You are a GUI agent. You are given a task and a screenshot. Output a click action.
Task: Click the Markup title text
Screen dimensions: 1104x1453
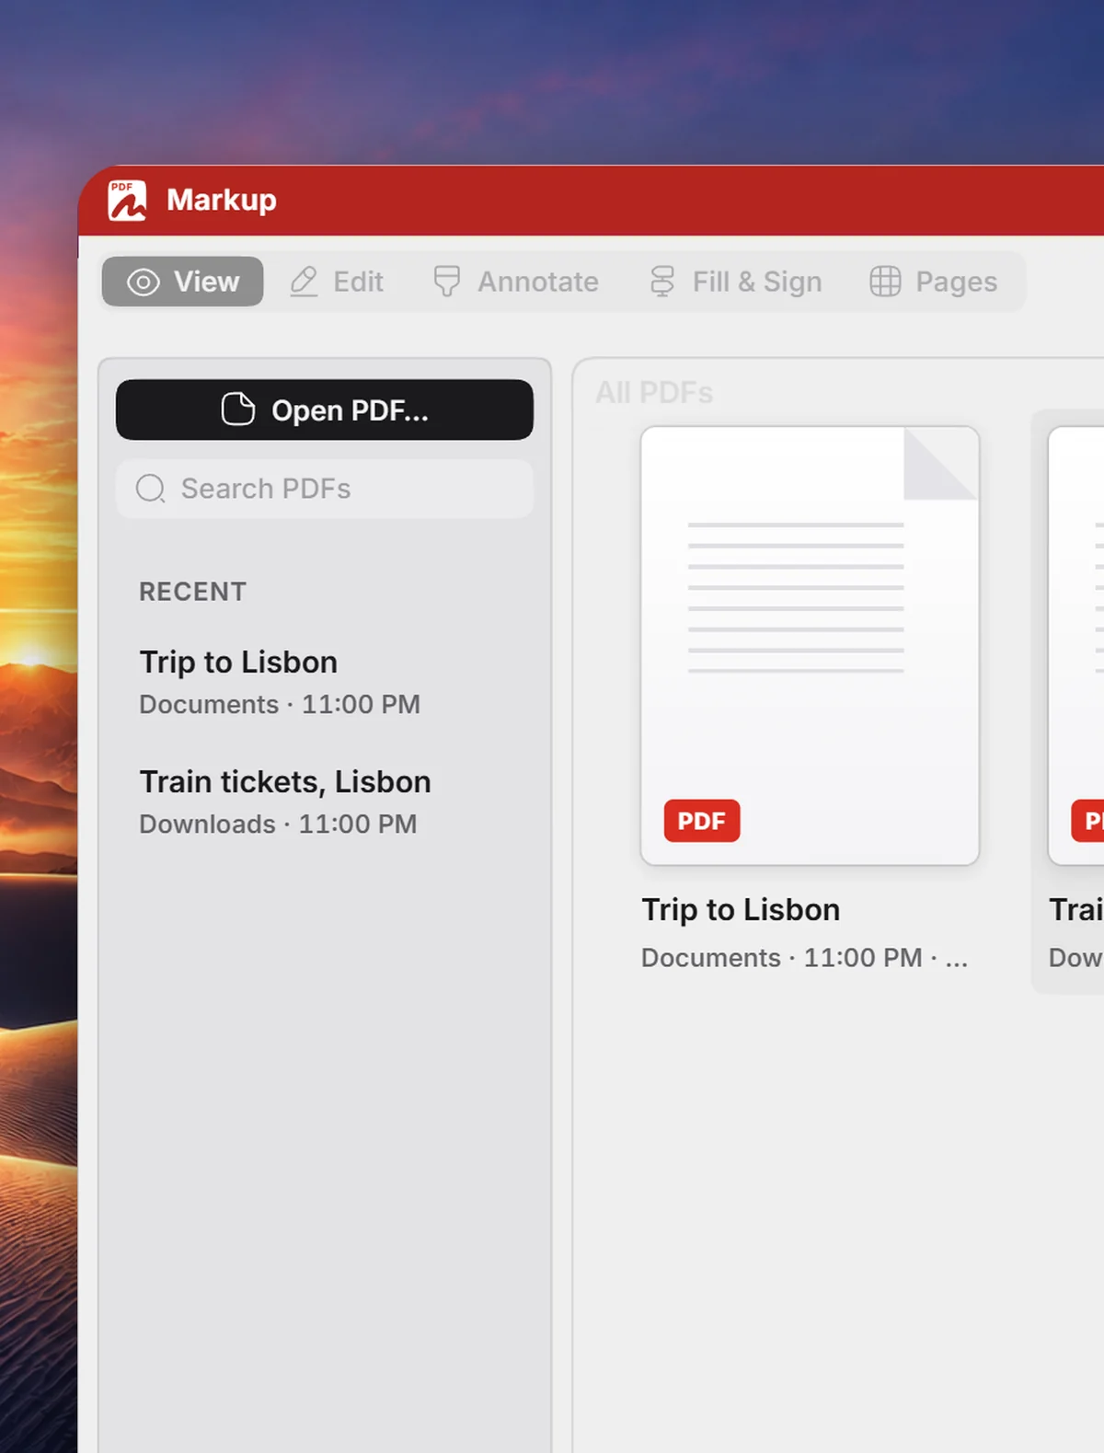point(222,201)
